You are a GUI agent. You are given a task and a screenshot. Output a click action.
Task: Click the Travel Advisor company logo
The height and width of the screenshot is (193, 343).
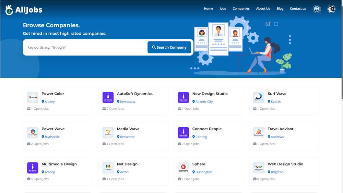(259, 133)
